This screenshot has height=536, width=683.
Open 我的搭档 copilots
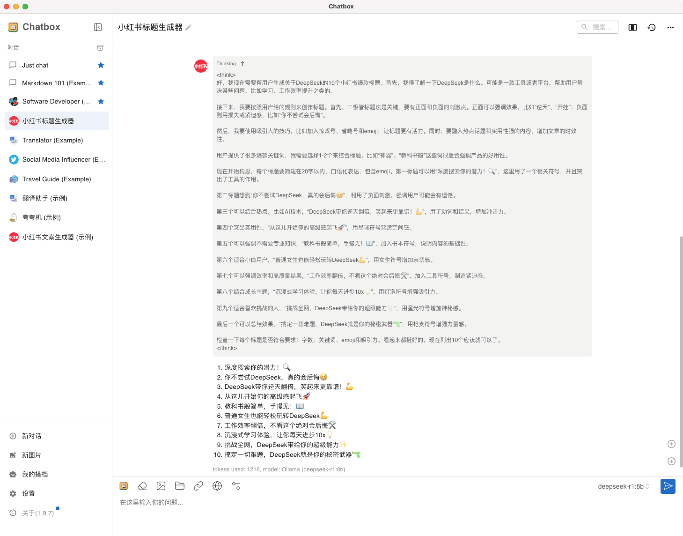(x=57, y=474)
